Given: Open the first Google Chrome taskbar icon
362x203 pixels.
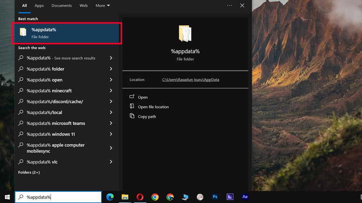Looking at the screenshot, I should pos(155,197).
